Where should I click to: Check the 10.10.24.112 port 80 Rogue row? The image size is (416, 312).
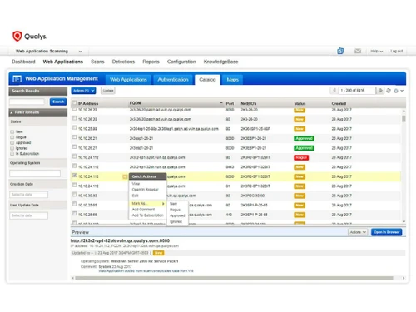point(74,156)
